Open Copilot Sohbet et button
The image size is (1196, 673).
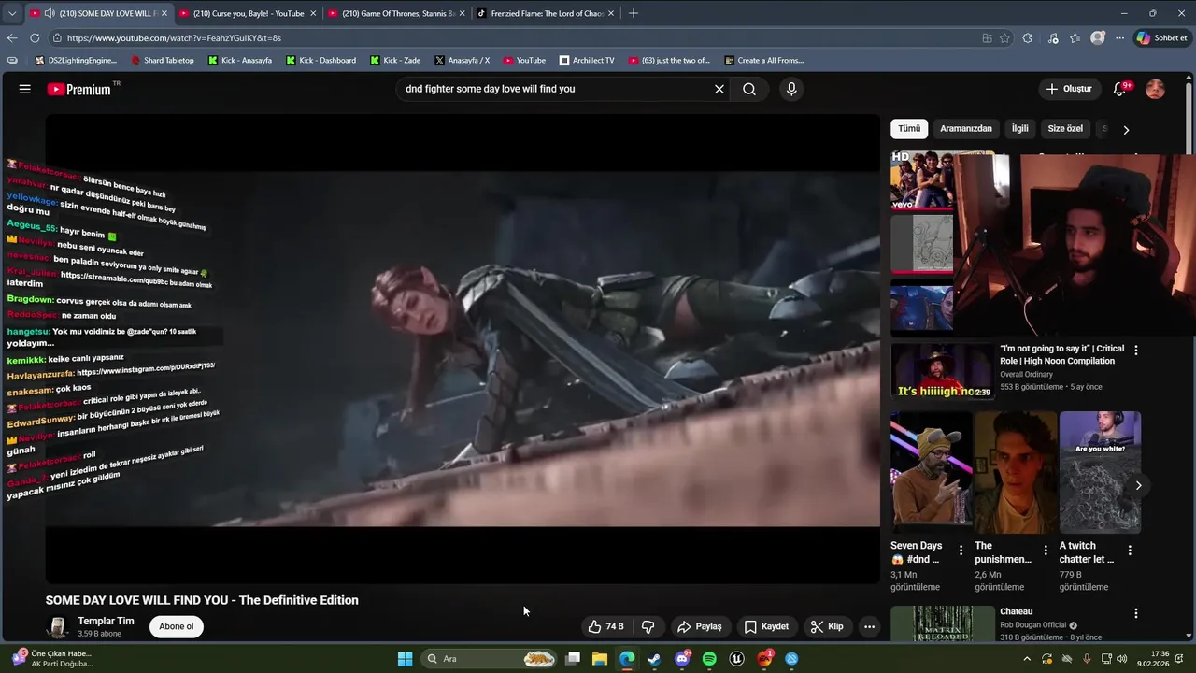tap(1161, 38)
